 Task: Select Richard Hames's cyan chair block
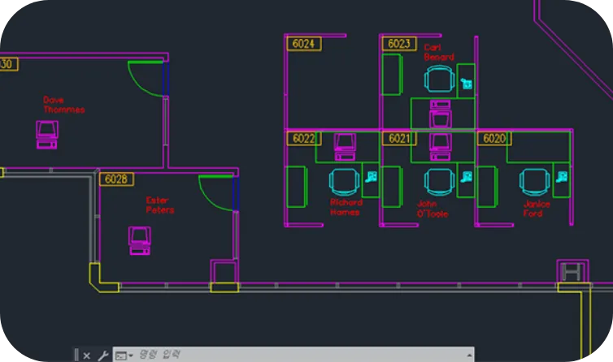point(345,182)
